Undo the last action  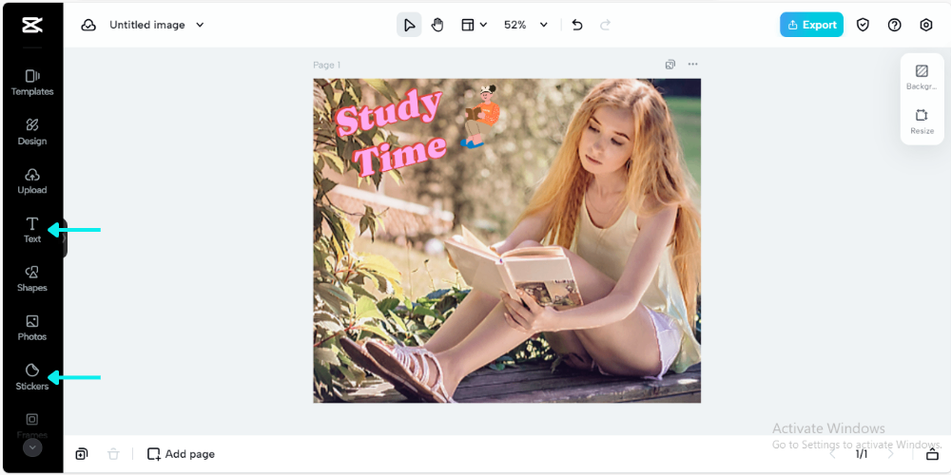pyautogui.click(x=577, y=25)
